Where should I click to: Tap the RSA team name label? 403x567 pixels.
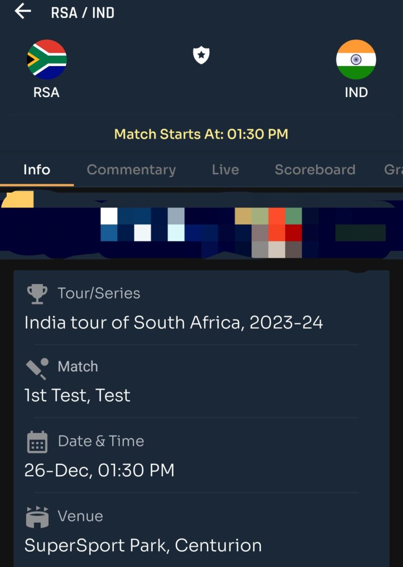coord(46,92)
